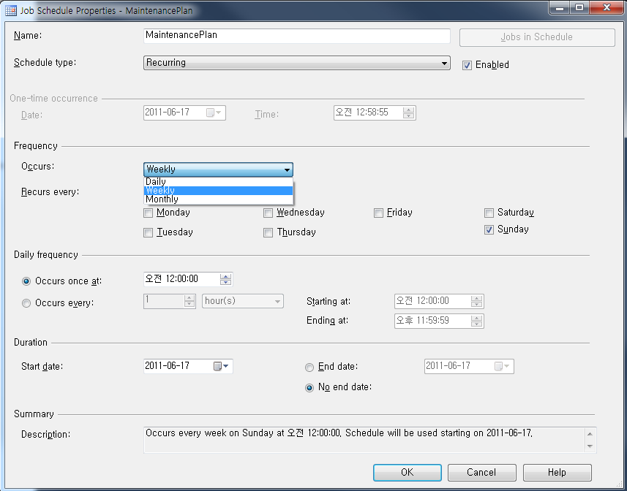627x491 pixels.
Task: Click the Cancel button
Action: tap(482, 473)
